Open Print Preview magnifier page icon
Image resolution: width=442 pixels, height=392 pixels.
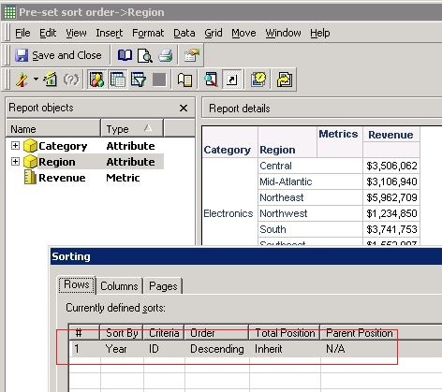[x=145, y=55]
